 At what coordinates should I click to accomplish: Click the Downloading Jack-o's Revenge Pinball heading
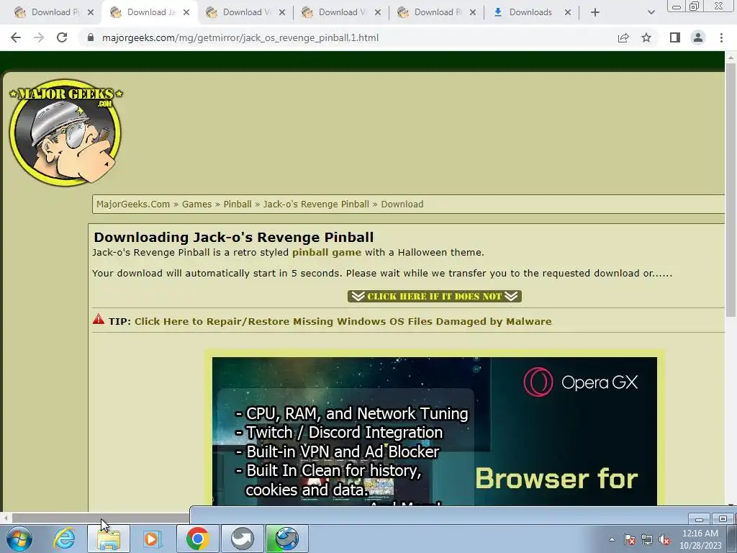coord(234,237)
